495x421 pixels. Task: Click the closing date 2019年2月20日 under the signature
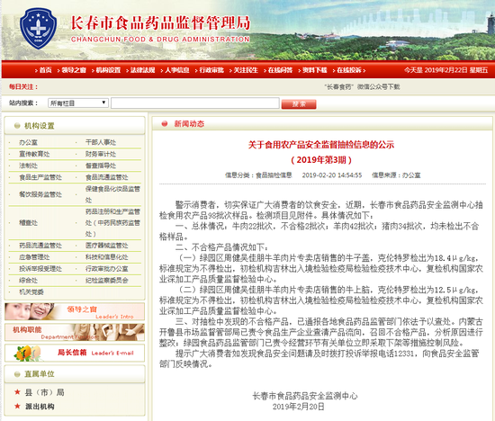[298, 407]
